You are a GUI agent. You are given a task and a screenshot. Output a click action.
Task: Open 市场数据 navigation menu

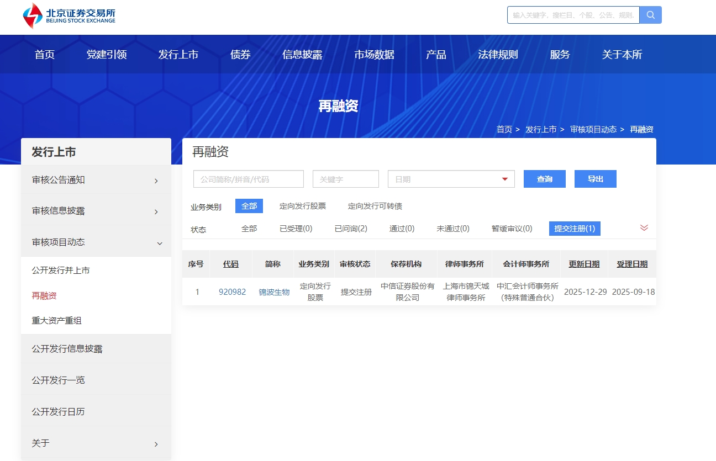tap(374, 54)
